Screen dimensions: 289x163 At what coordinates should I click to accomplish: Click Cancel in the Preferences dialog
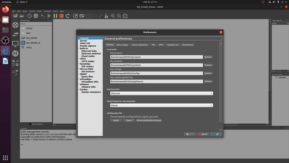[203, 134]
